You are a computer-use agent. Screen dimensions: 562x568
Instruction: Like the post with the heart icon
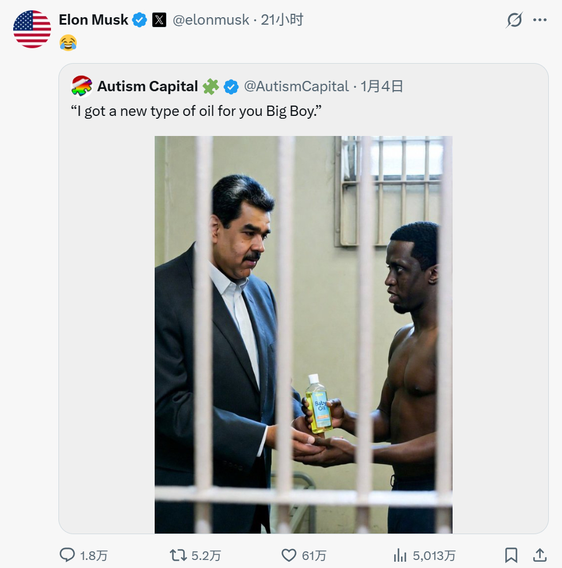289,555
